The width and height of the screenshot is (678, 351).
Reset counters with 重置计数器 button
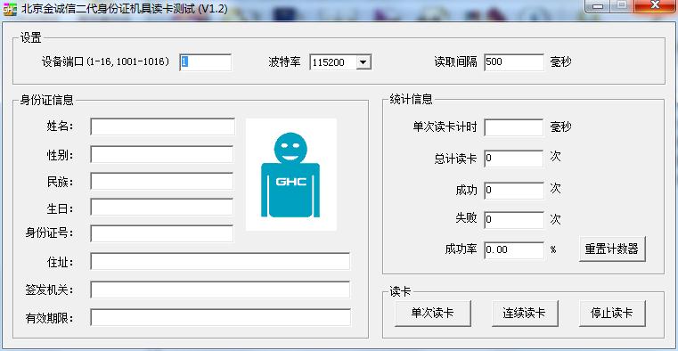612,249
